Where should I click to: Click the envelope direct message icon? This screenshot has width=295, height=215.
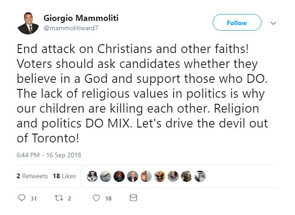pos(133,198)
